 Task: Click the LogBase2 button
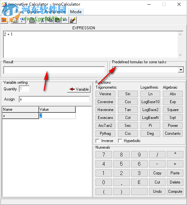coord(150,110)
